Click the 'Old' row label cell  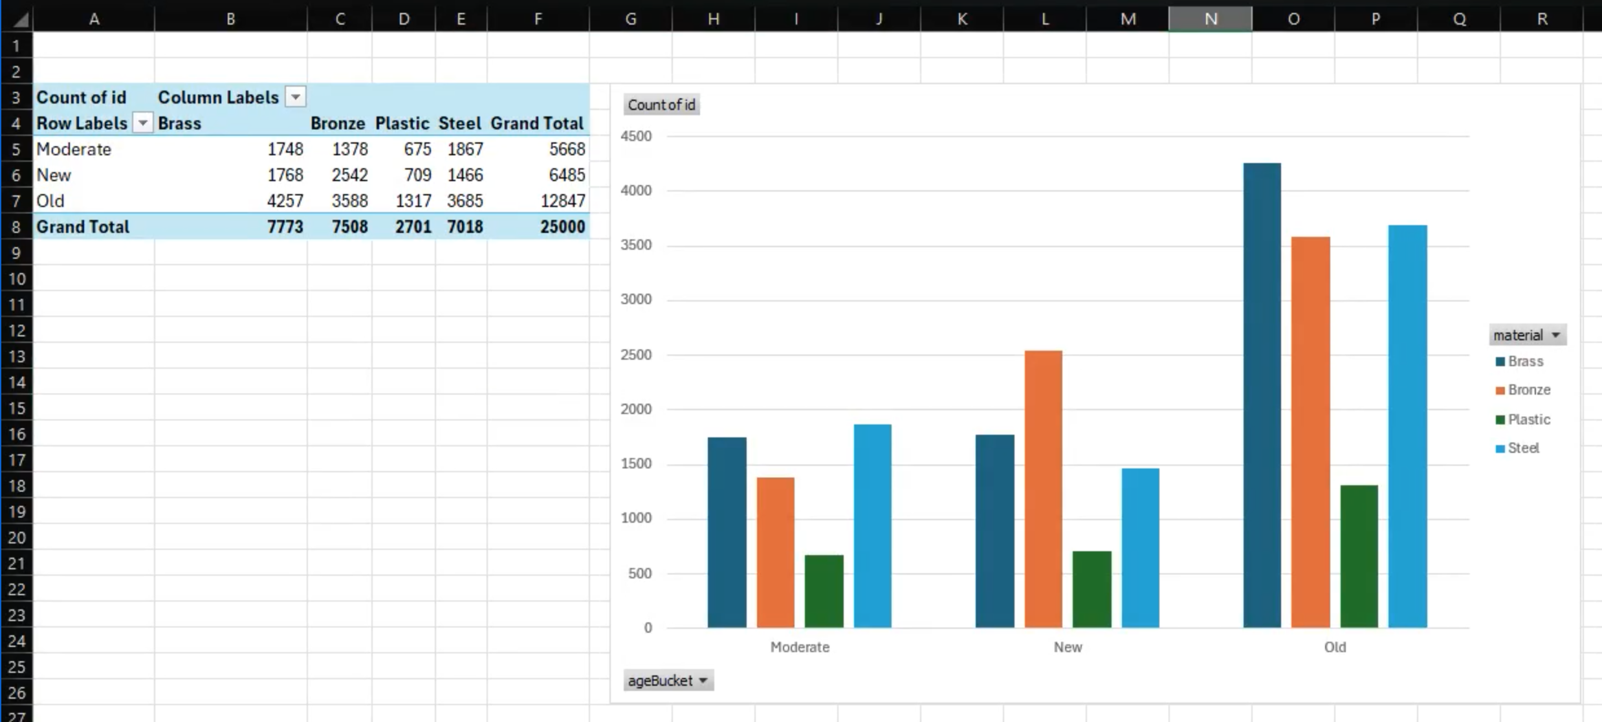pyautogui.click(x=94, y=201)
